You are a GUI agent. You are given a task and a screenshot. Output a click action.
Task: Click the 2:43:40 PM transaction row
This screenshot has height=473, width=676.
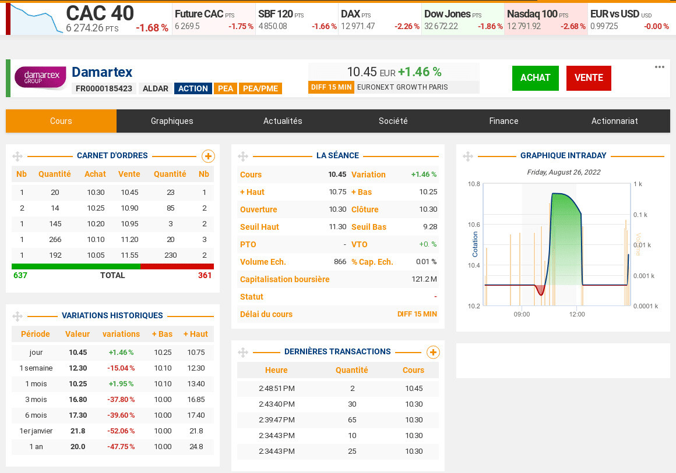tap(337, 404)
